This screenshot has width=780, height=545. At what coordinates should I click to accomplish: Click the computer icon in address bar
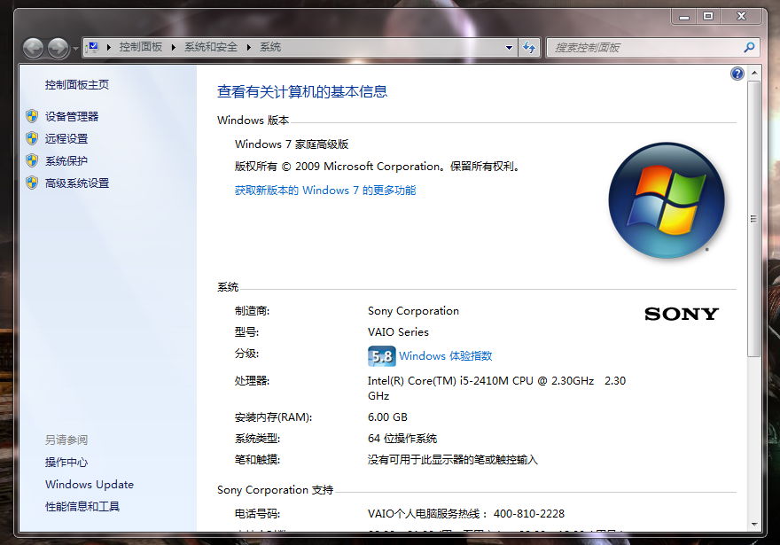pos(92,47)
